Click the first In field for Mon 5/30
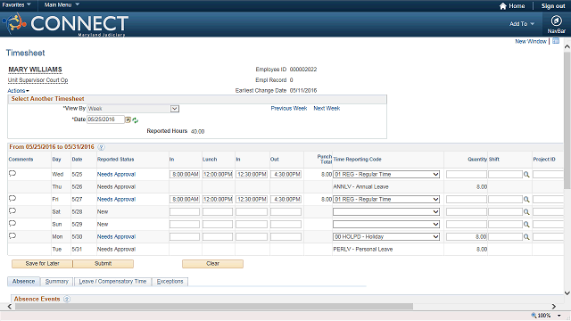571x321 pixels. pyautogui.click(x=185, y=236)
